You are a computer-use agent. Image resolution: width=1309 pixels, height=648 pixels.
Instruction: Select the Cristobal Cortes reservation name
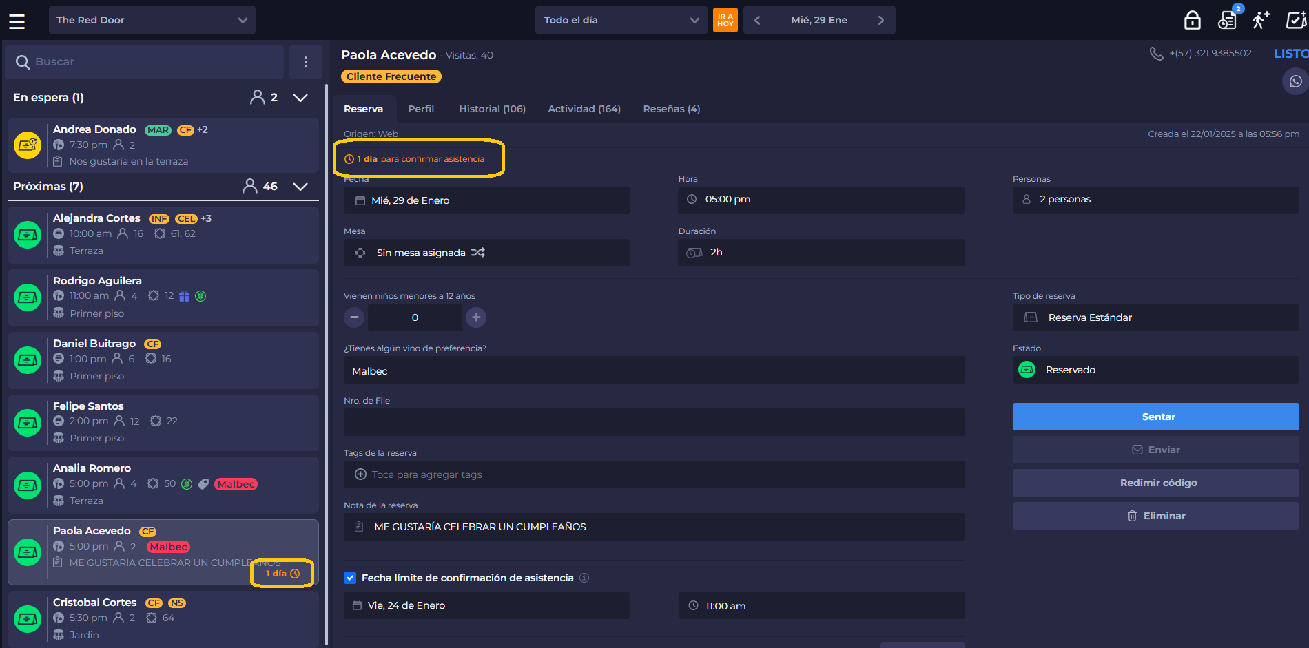click(94, 603)
